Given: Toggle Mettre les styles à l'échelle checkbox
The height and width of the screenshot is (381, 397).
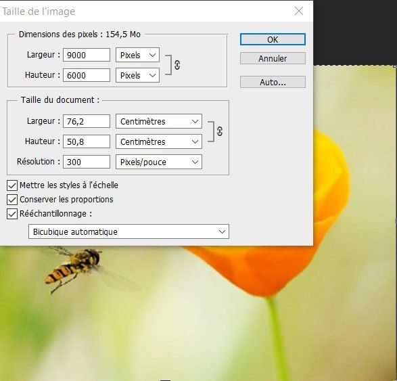Looking at the screenshot, I should tap(12, 185).
